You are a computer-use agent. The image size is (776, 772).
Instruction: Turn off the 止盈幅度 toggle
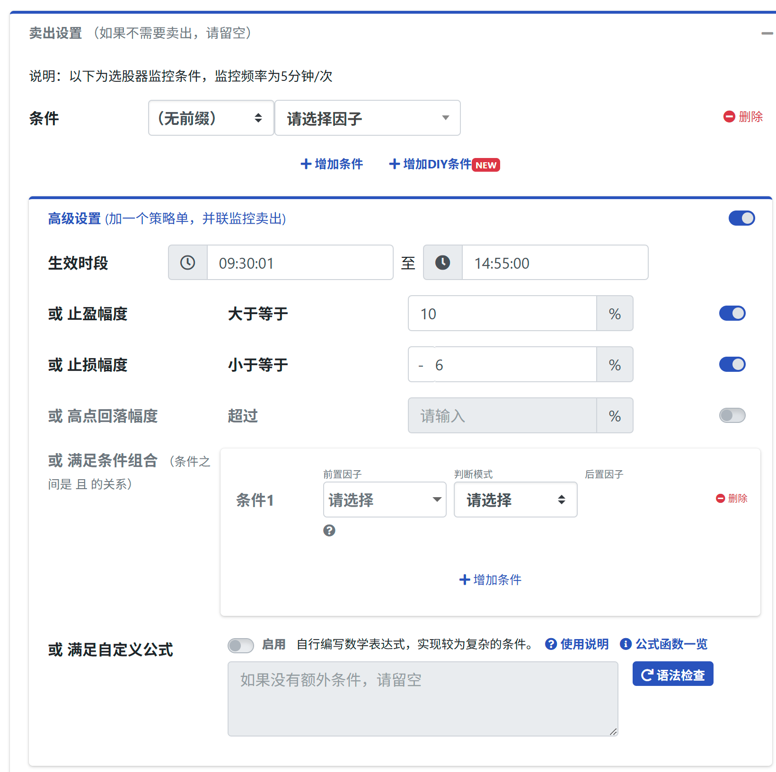click(732, 313)
